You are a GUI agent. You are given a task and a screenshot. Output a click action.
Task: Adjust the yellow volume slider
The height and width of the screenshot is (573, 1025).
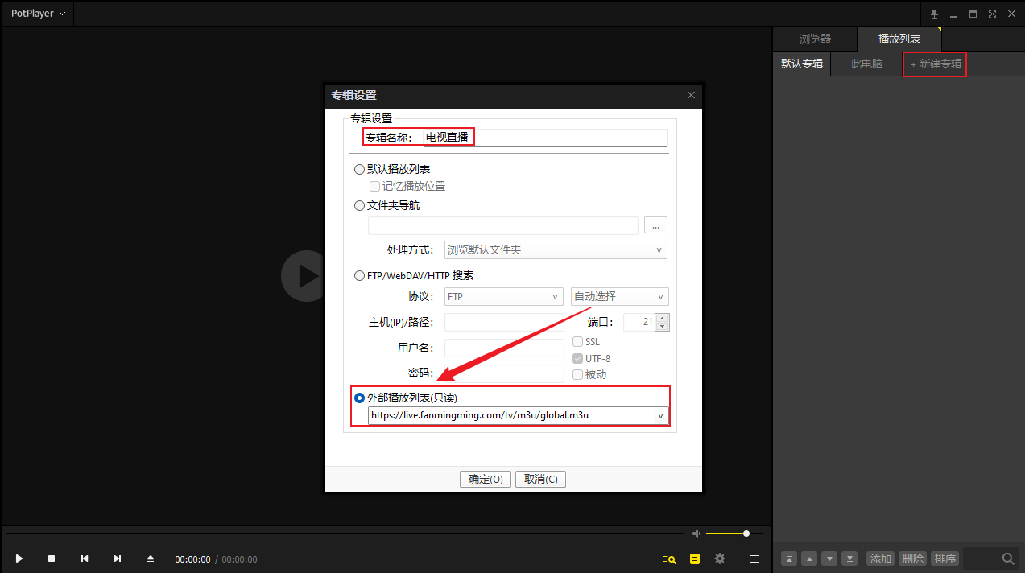734,533
